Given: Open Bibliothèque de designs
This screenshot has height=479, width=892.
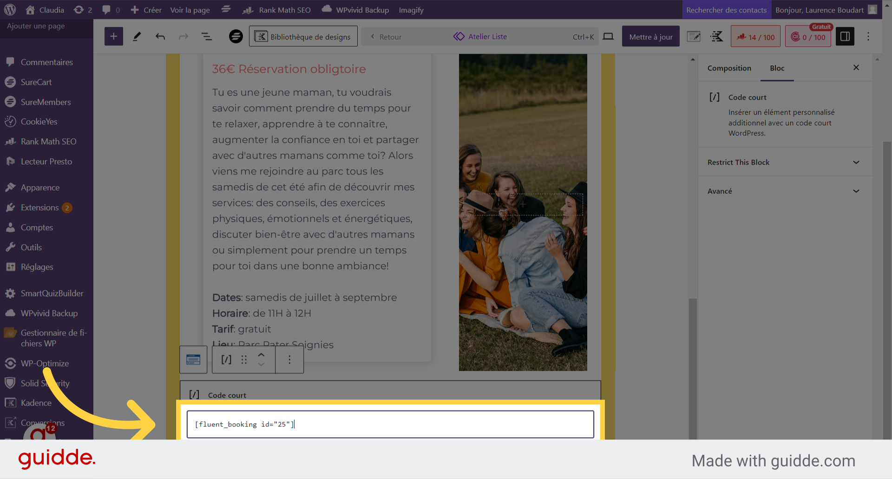Looking at the screenshot, I should coord(303,37).
